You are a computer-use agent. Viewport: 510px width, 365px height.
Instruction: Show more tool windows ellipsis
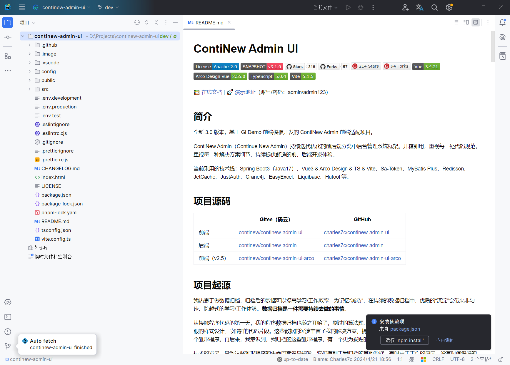coord(8,71)
